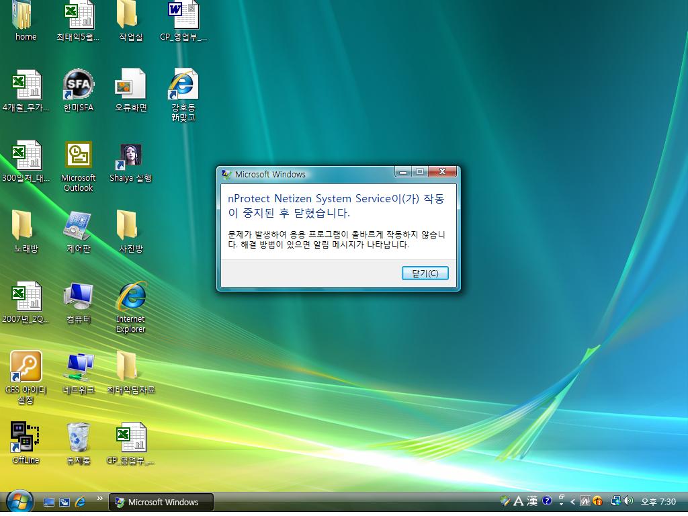This screenshot has height=516, width=688.
Task: Open the 사진방 folder
Action: pos(130,231)
